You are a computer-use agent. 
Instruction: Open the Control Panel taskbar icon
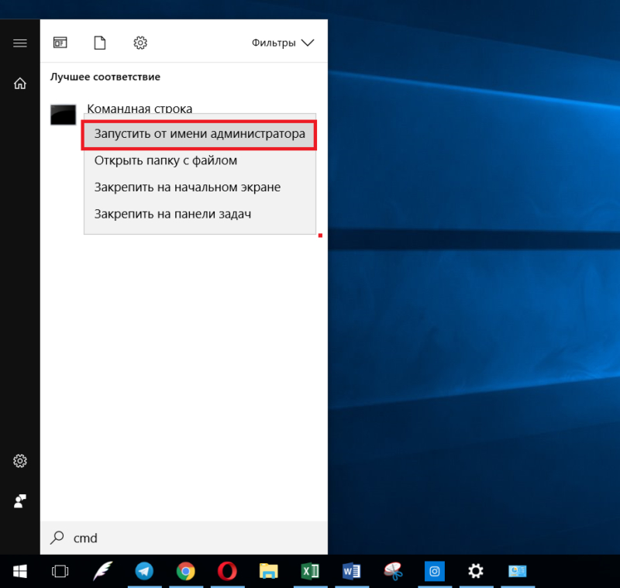(517, 572)
